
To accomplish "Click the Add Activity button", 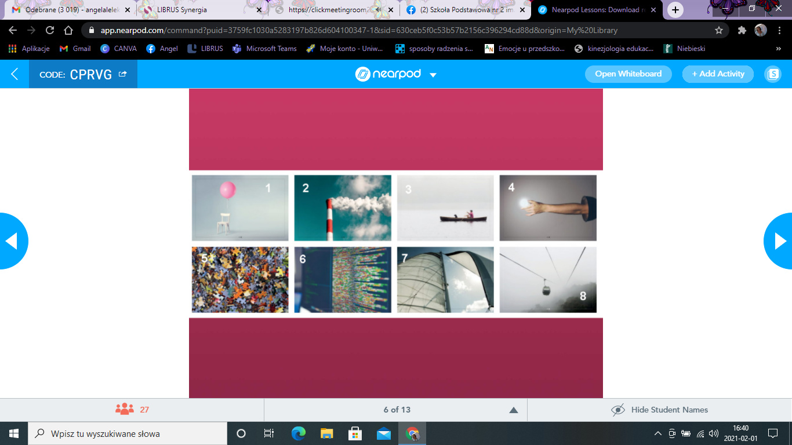I will tap(718, 74).
